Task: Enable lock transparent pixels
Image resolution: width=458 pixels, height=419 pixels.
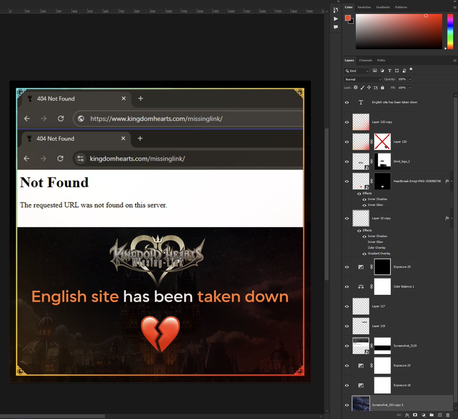Action: click(356, 87)
